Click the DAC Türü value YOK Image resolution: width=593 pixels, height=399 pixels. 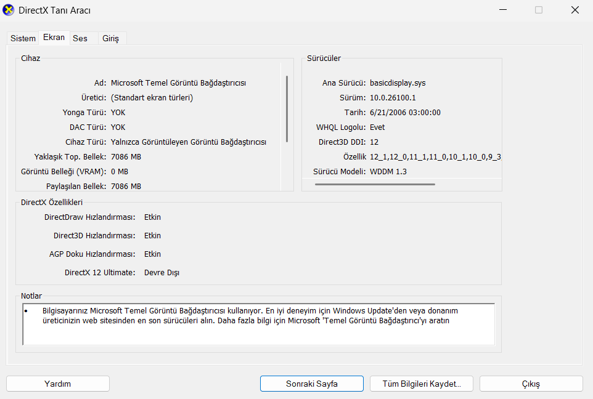118,127
